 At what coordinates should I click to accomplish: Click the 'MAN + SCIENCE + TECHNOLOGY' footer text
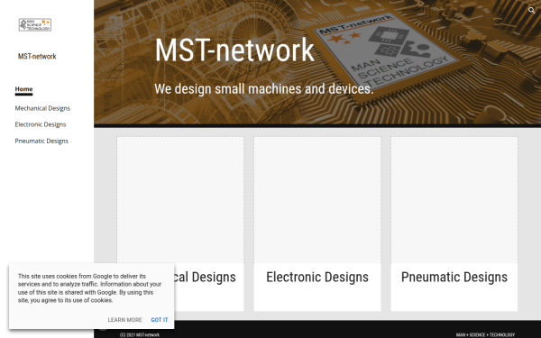485,335
